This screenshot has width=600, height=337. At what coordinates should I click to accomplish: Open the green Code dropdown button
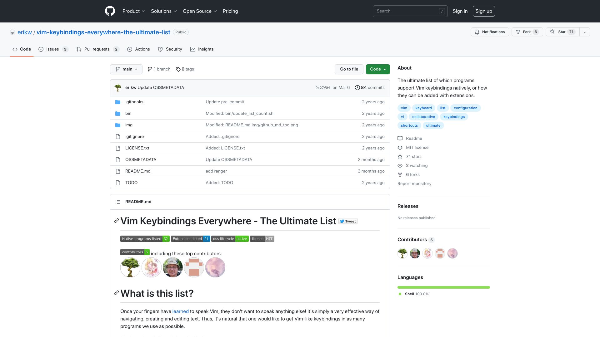(378, 69)
